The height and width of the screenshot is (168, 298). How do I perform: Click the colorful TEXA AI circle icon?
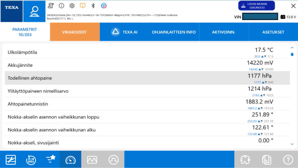pyautogui.click(x=104, y=6)
